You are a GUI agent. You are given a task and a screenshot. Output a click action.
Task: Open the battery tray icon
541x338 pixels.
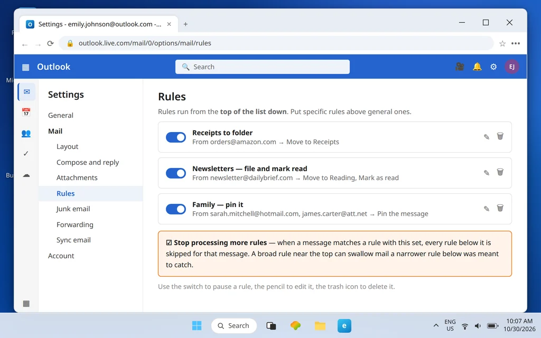tap(492, 326)
